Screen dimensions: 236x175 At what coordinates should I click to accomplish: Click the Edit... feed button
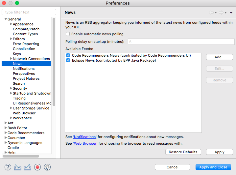pos(220,69)
